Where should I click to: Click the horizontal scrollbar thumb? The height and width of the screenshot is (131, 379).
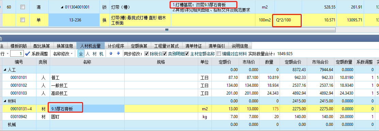point(167,30)
